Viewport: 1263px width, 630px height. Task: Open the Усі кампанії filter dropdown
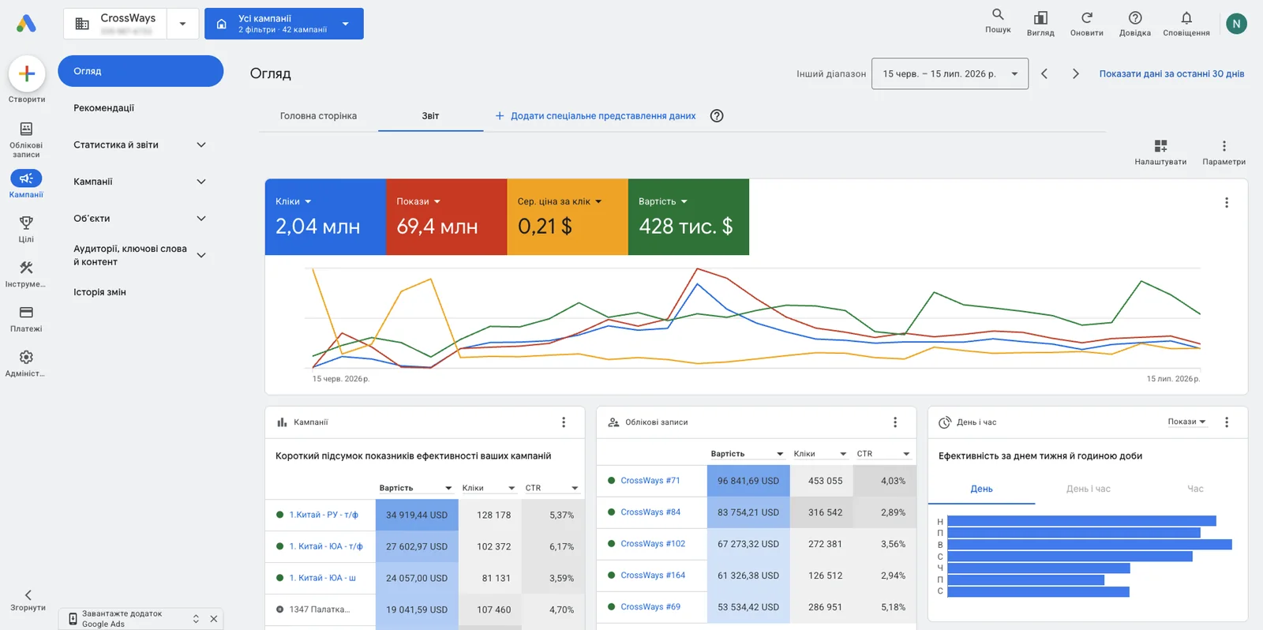click(x=284, y=24)
